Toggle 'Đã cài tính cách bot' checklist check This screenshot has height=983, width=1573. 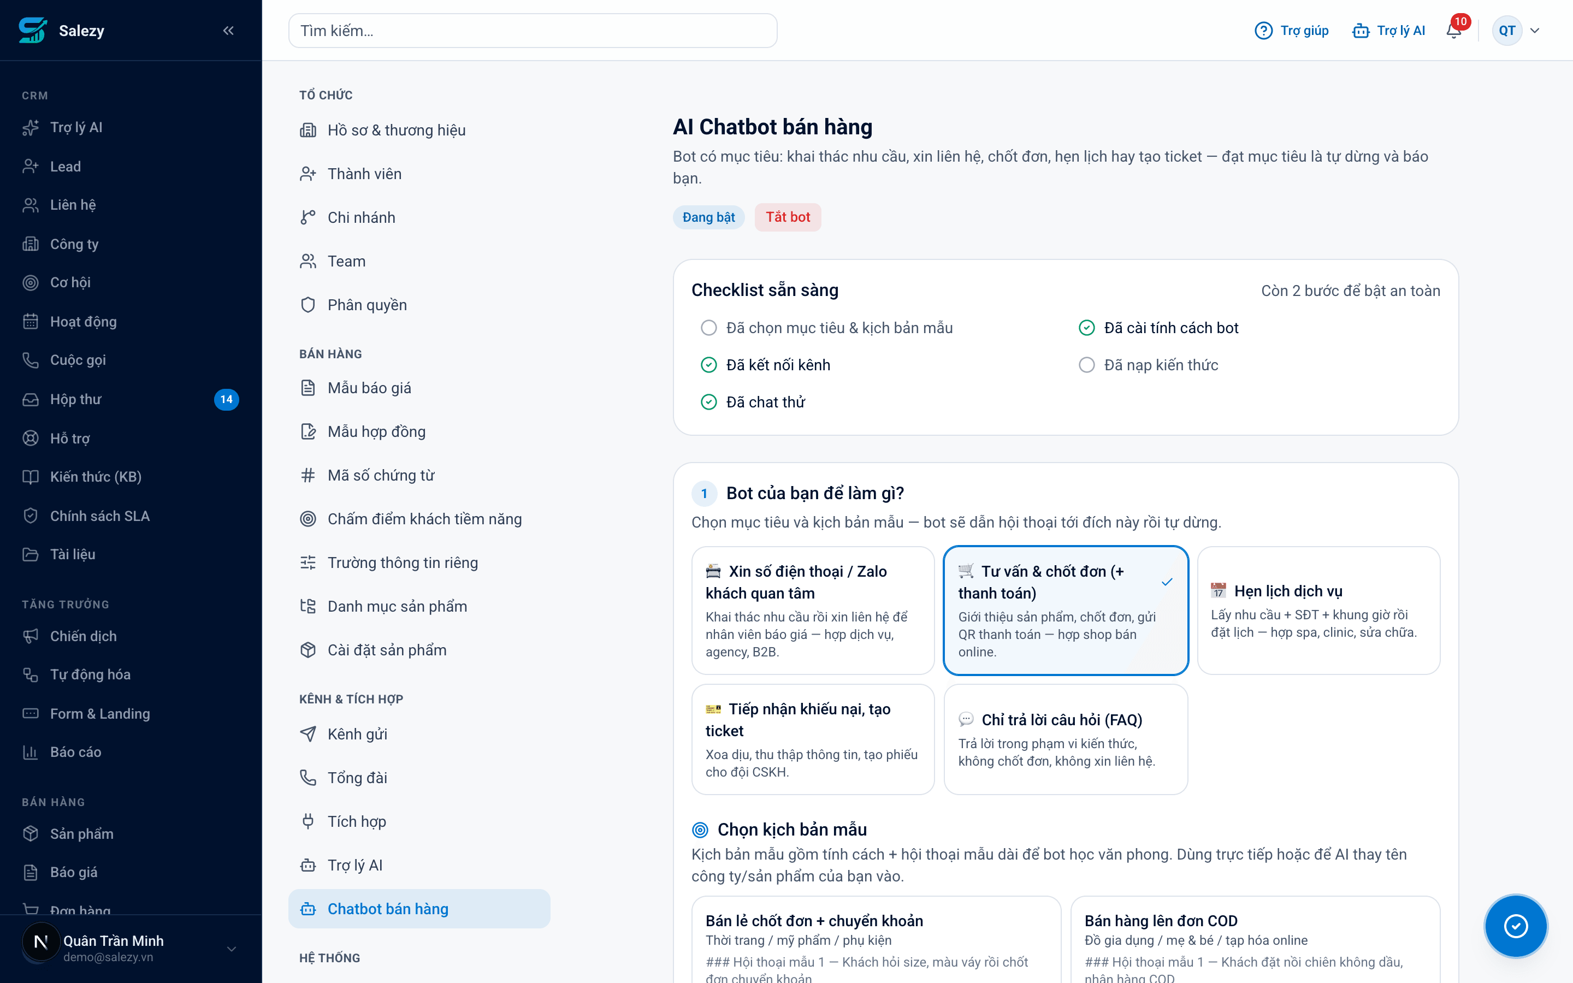point(1087,328)
